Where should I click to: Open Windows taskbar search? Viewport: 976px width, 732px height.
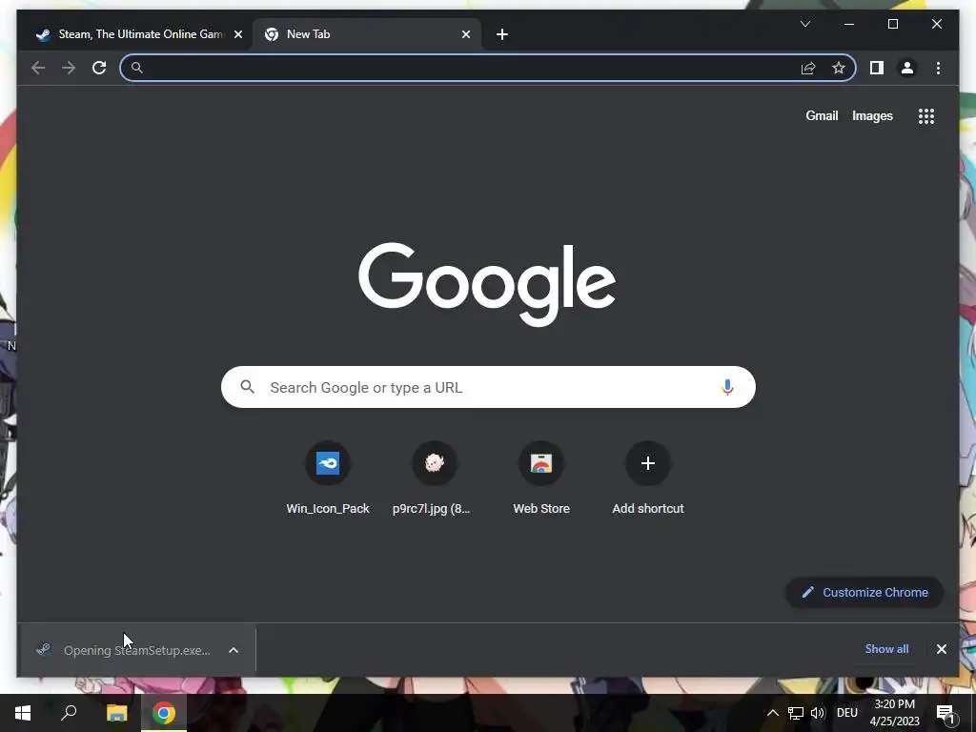pyautogui.click(x=69, y=713)
